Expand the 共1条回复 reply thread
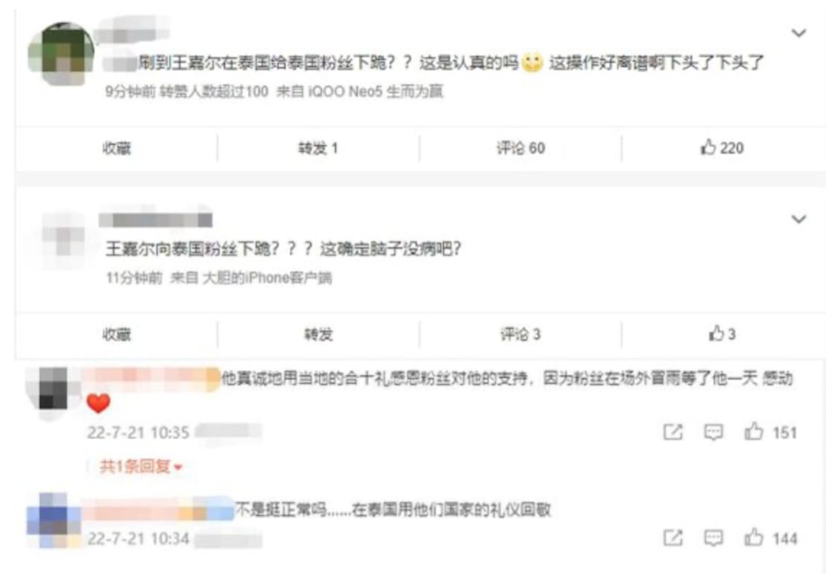The image size is (826, 574). coord(141,467)
